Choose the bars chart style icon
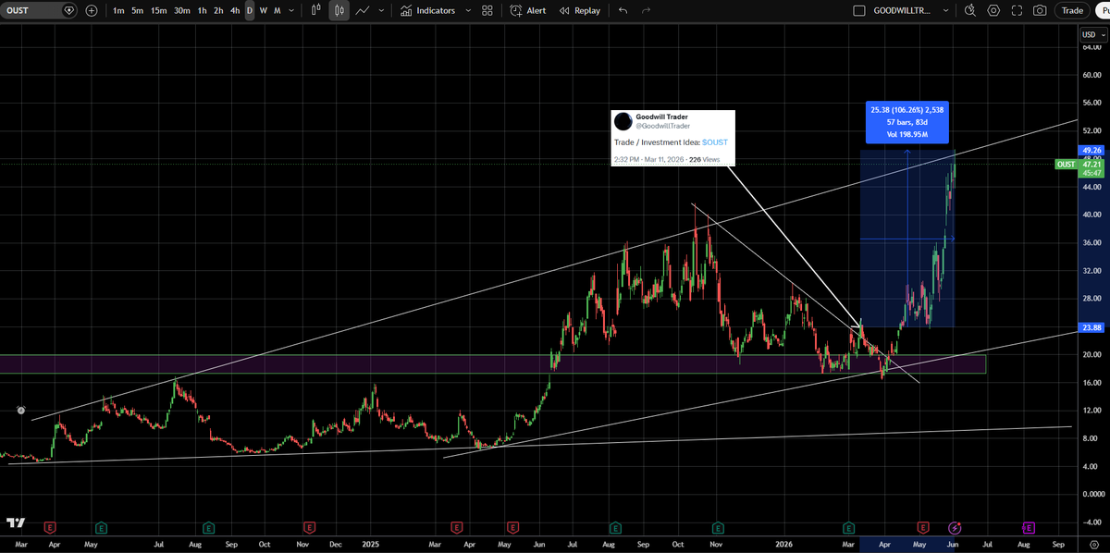Image resolution: width=1110 pixels, height=553 pixels. pos(316,11)
